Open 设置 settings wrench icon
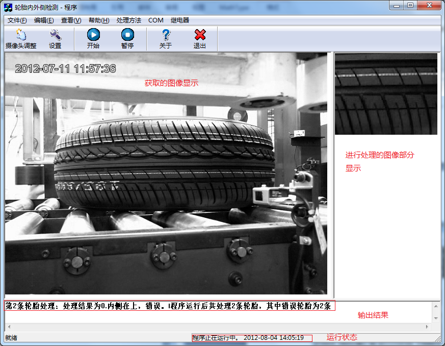 click(55, 35)
